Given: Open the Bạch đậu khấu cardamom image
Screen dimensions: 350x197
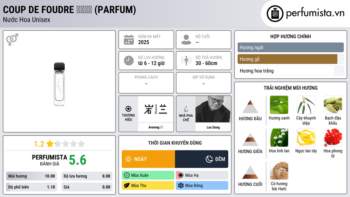Looking at the screenshot, I should [x=333, y=105].
